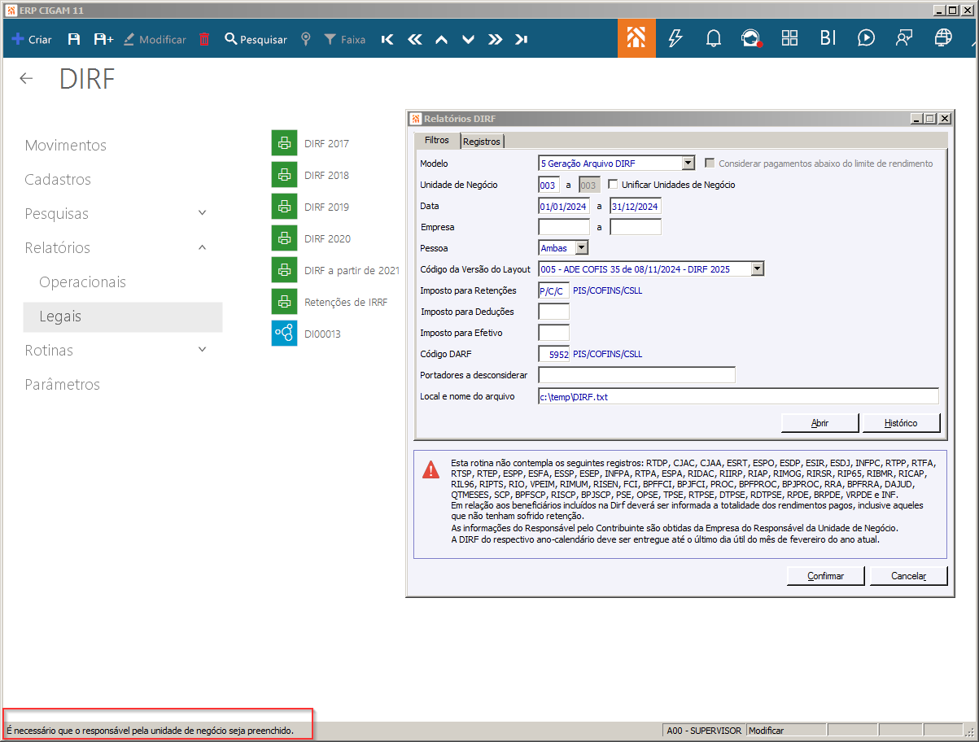Screen dimensions: 979x742
Task: Click the Imposto para Deduções field
Action: 554,312
